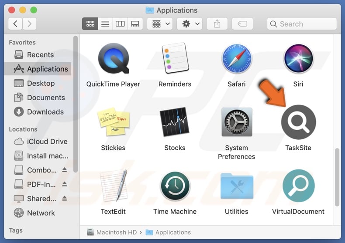Click the Favorites sidebar heading
345x243 pixels.
click(x=22, y=42)
